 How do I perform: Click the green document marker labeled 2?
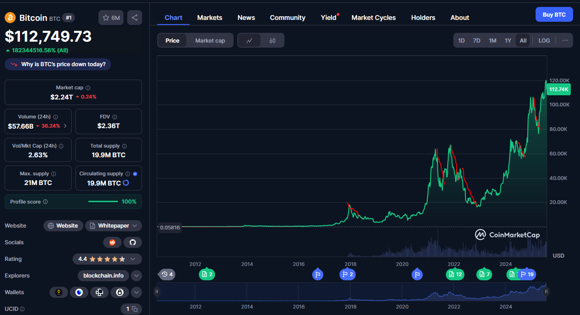207,274
